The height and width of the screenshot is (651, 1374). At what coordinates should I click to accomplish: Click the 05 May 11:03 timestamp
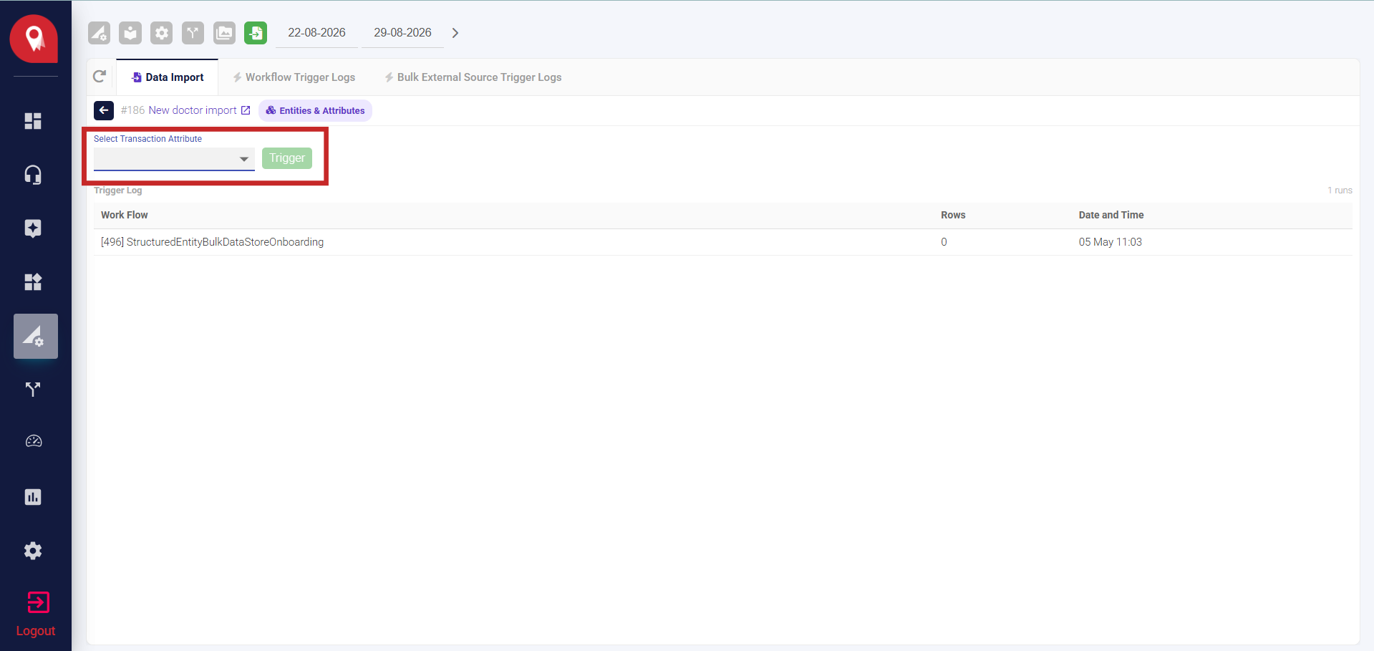(1111, 242)
